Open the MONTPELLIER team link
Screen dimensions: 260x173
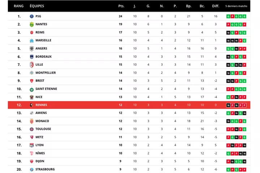(45, 73)
